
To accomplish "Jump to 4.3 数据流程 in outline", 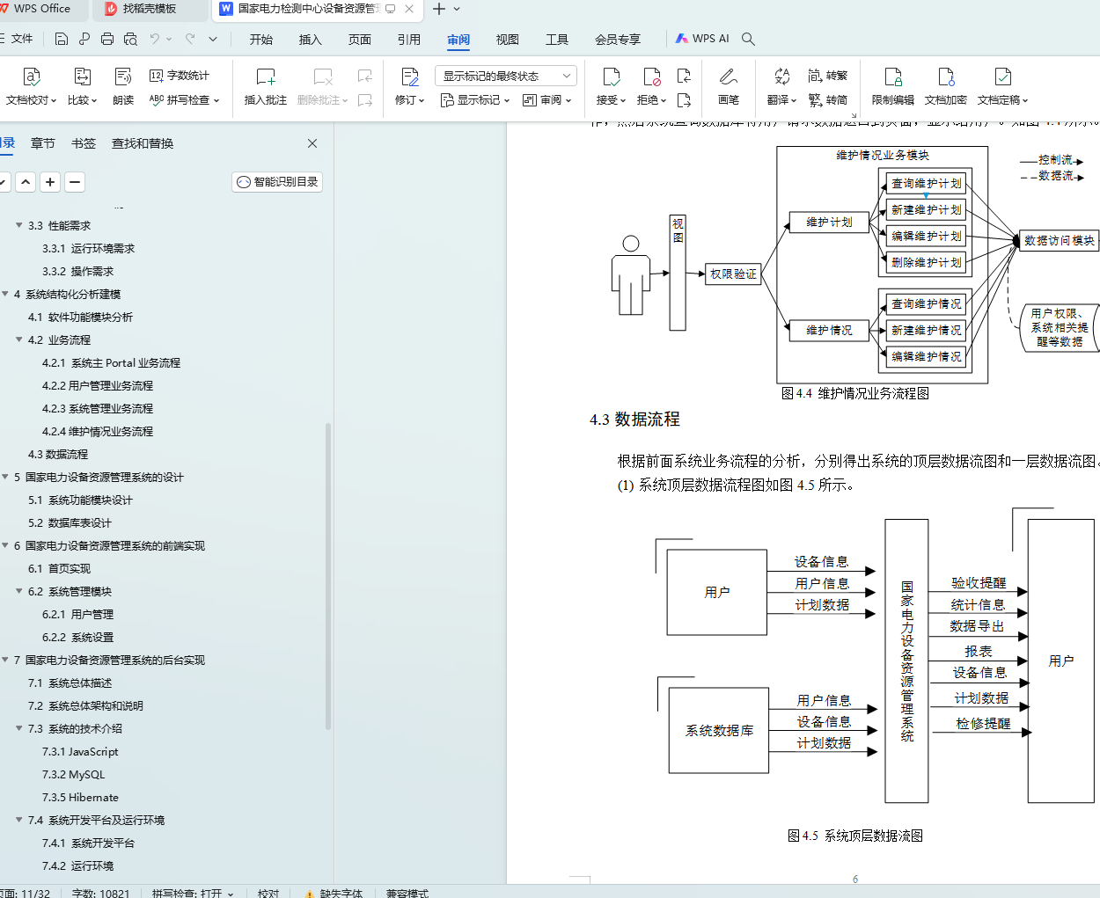I will coord(58,454).
